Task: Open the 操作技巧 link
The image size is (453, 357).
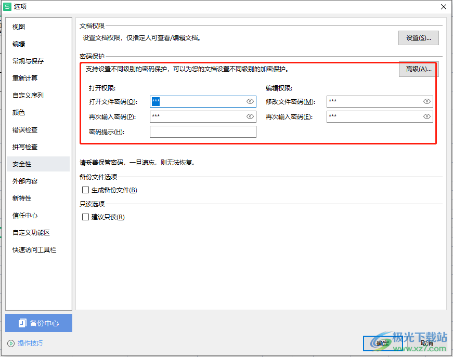Action: click(x=30, y=343)
